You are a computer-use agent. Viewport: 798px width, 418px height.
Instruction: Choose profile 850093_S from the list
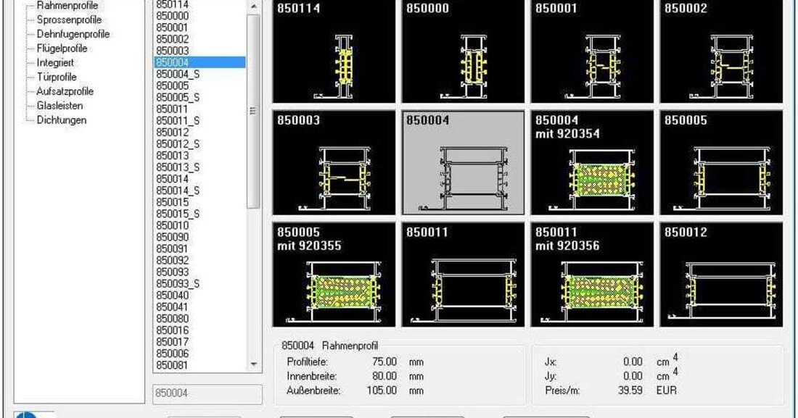pos(179,283)
